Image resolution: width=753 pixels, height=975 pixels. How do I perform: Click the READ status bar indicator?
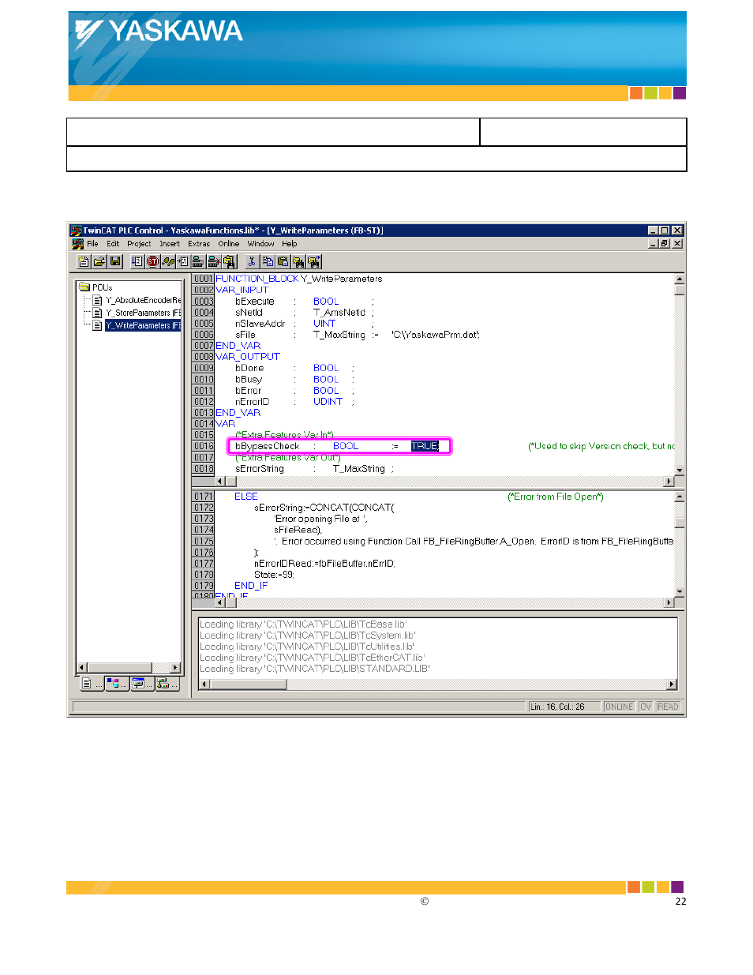point(668,707)
